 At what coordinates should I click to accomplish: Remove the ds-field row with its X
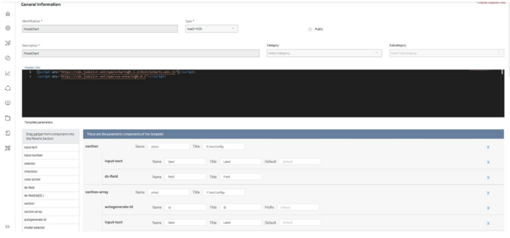coord(488,177)
